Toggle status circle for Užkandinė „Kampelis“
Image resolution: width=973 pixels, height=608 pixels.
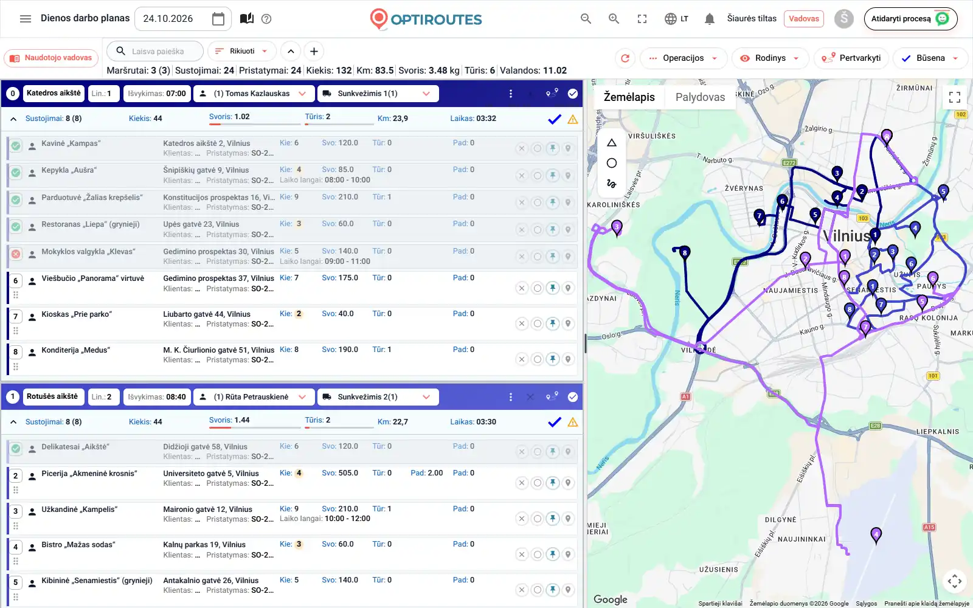pos(537,519)
